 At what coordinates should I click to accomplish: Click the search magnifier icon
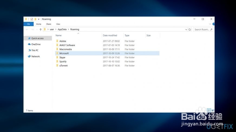click(x=211, y=30)
